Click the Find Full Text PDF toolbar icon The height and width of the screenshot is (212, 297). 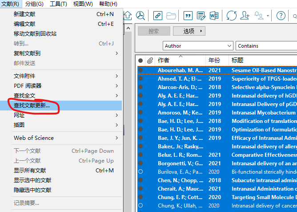(x=140, y=16)
